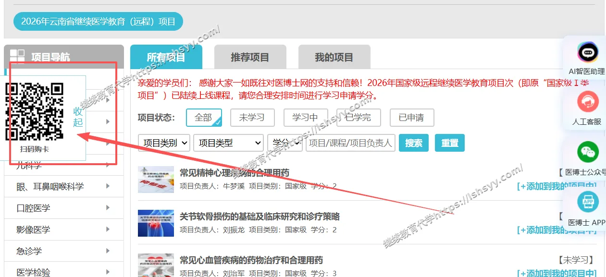The image size is (606, 277).
Task: Switch to the 推荐项目 tab
Action: pyautogui.click(x=250, y=57)
